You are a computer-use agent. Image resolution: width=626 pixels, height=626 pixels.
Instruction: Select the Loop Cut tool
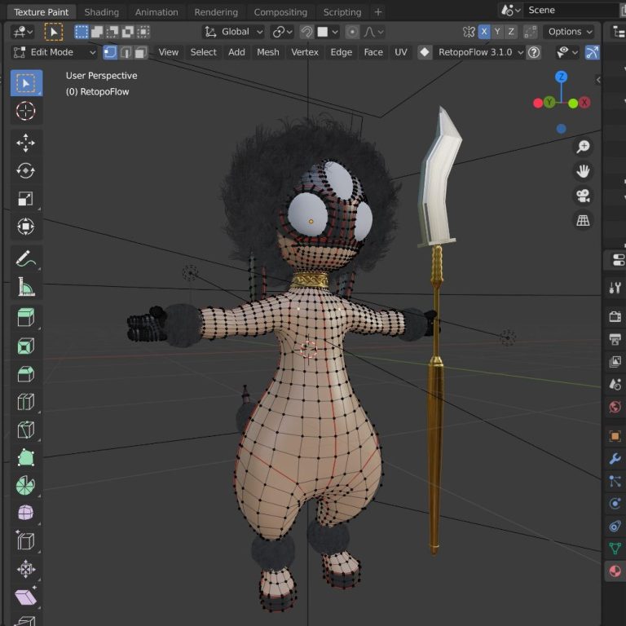[x=26, y=402]
